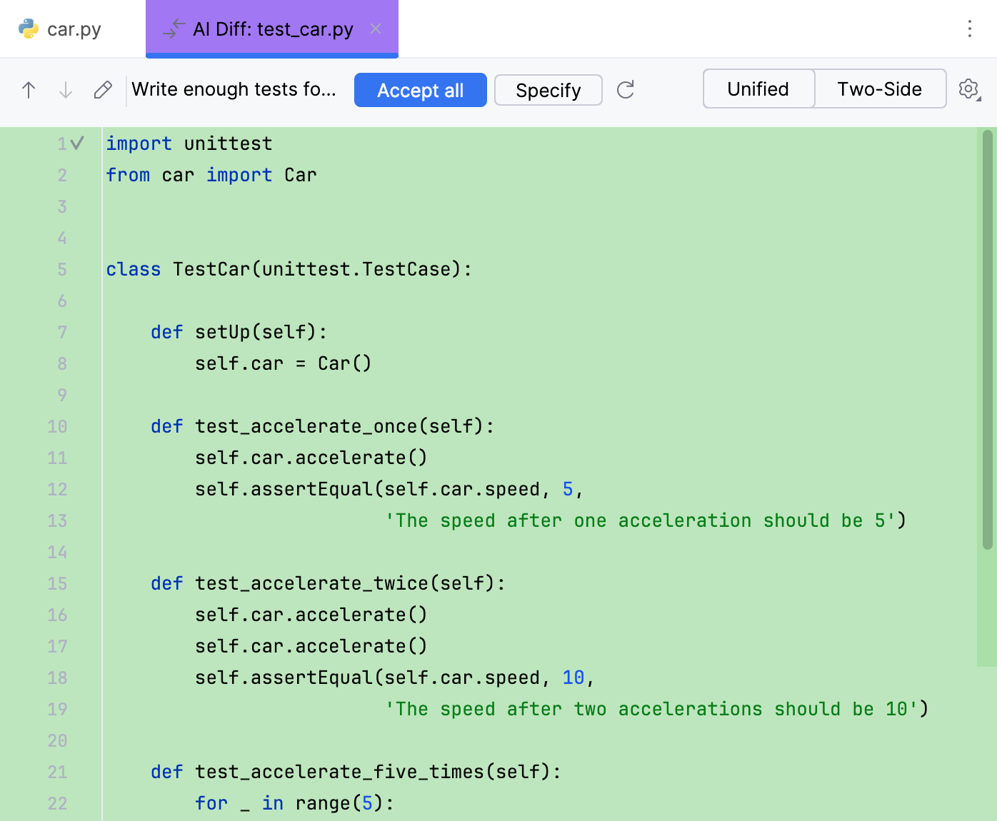This screenshot has height=821, width=997.
Task: Accept all AI-suggested changes
Action: [x=420, y=90]
